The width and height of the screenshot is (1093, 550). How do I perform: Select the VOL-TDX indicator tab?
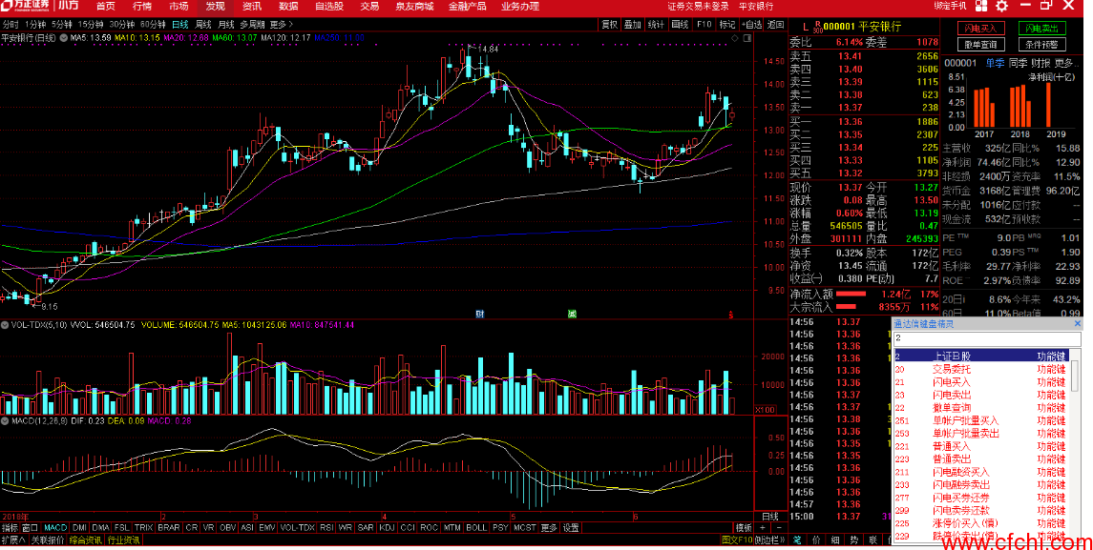click(x=297, y=528)
